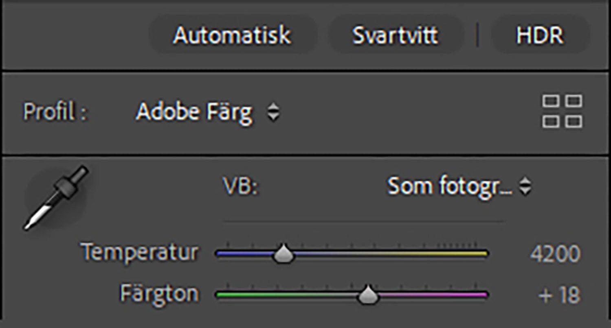This screenshot has width=611, height=328.
Task: Click the up-down arrows beside Adobe Färg
Action: (273, 112)
